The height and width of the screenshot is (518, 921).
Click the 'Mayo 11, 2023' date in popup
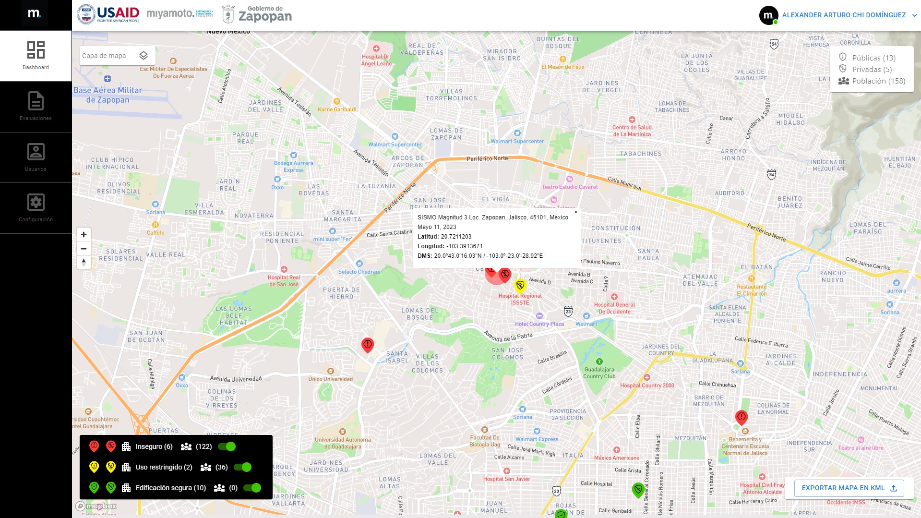[x=437, y=227]
